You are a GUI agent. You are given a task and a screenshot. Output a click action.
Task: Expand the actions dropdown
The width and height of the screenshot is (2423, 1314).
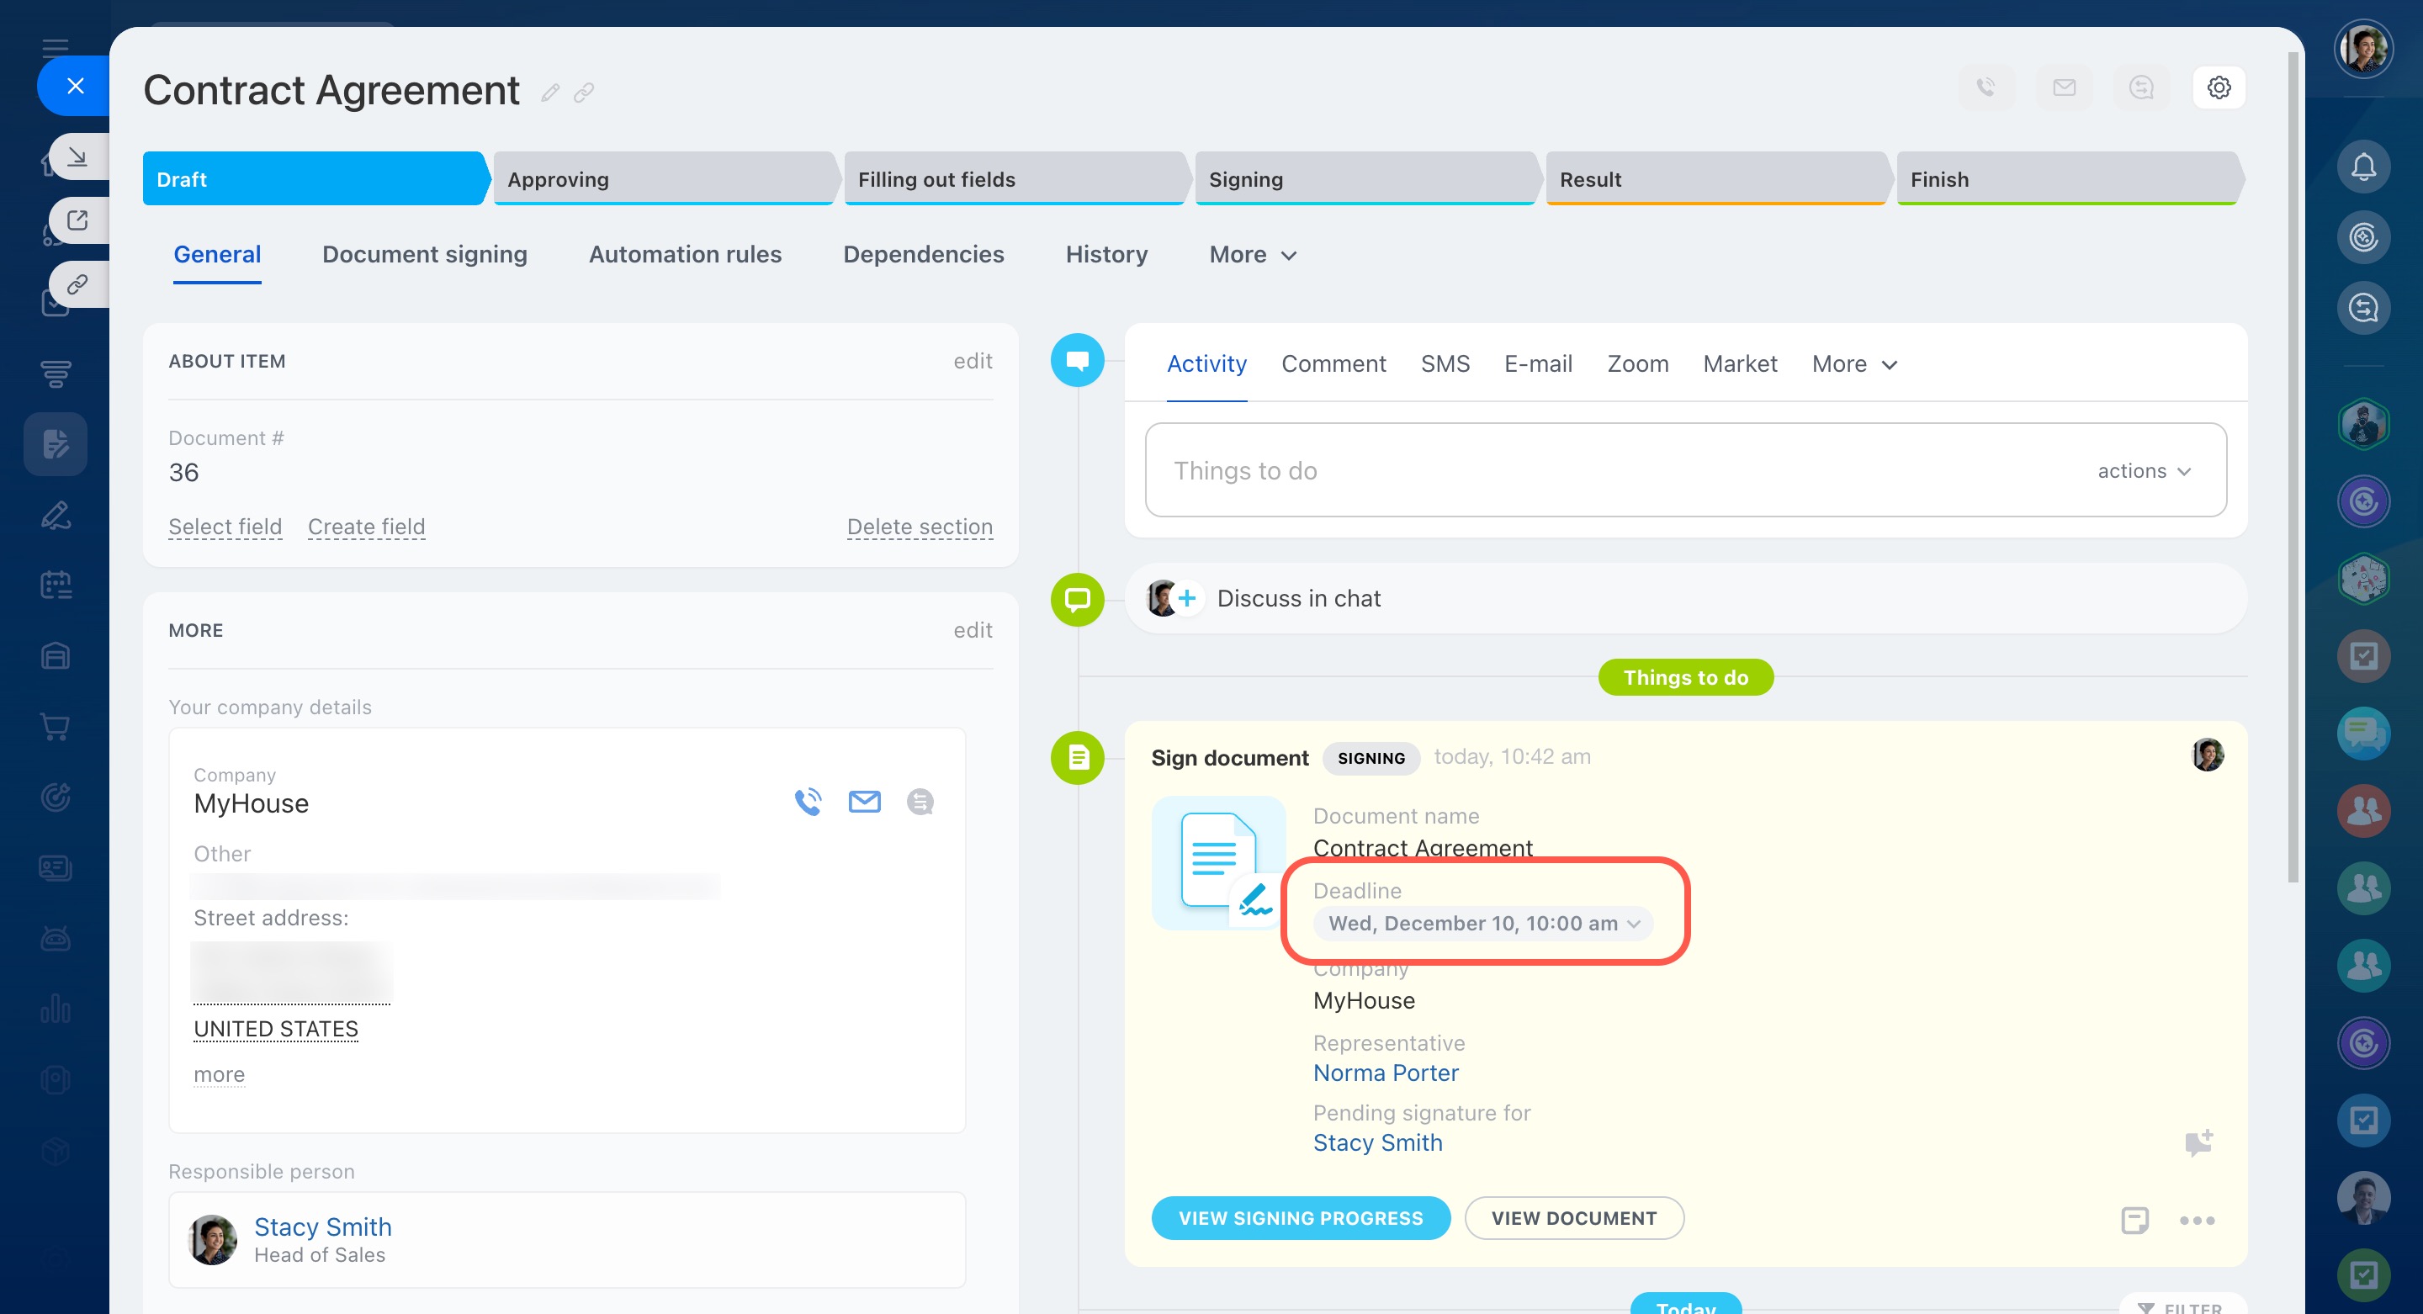pyautogui.click(x=2144, y=471)
